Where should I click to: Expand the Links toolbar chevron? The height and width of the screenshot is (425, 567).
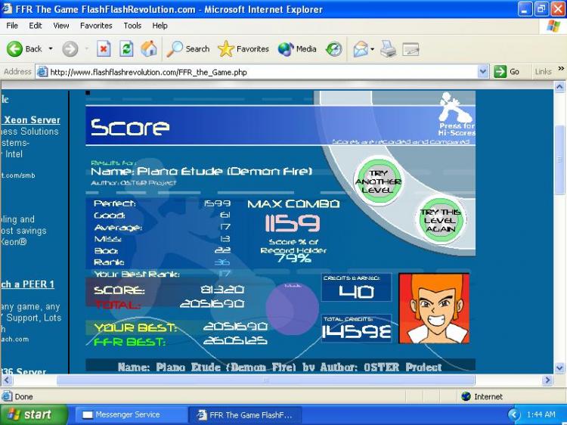[x=561, y=68]
